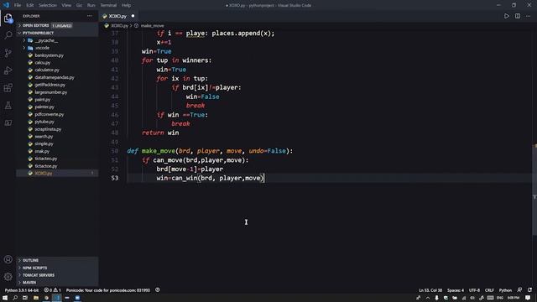The image size is (537, 302).
Task: Change Python language mode
Action: pos(505,290)
